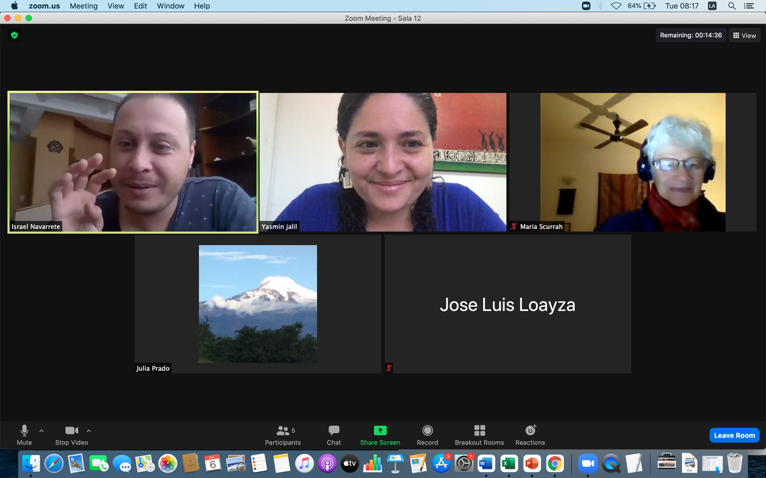This screenshot has width=766, height=478.
Task: Click the green encryption shield icon
Action: (x=14, y=35)
